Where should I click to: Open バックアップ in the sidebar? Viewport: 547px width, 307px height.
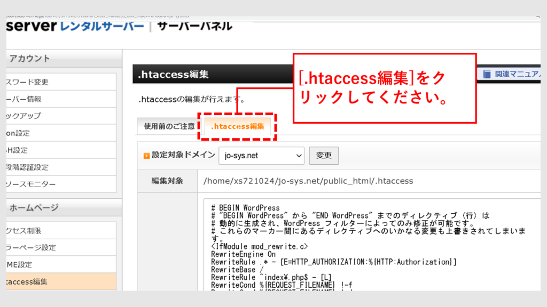[x=61, y=116]
